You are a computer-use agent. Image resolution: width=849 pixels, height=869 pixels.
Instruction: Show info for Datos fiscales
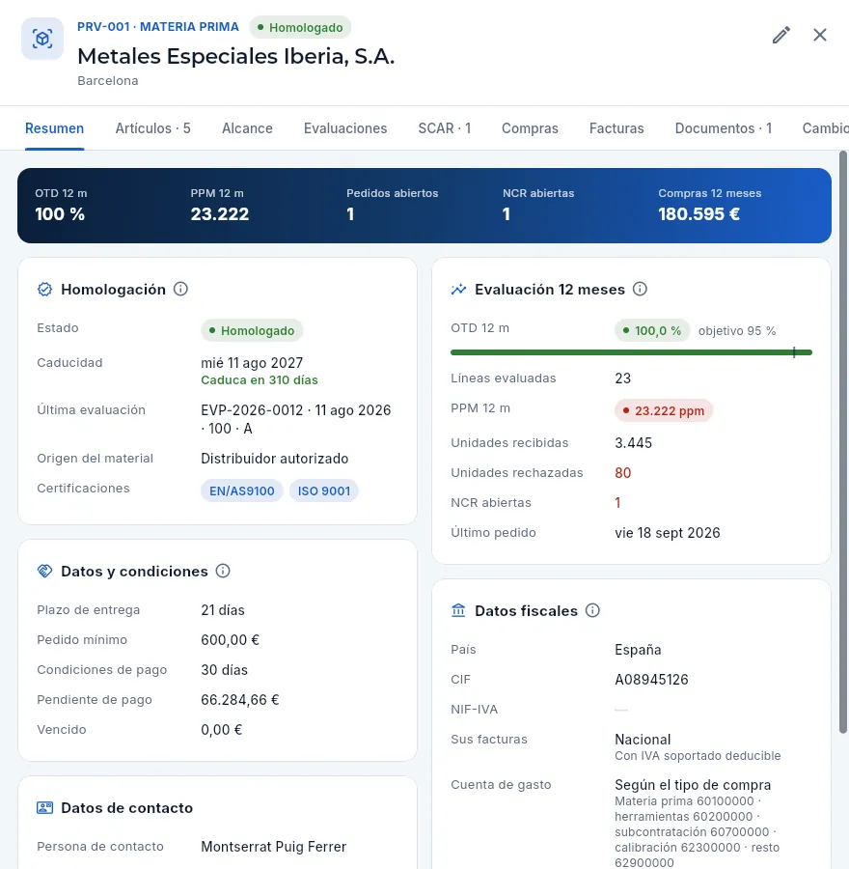[x=592, y=610]
